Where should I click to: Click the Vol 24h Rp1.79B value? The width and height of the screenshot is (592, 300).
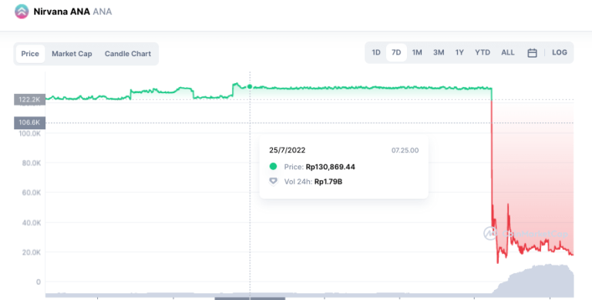click(328, 182)
